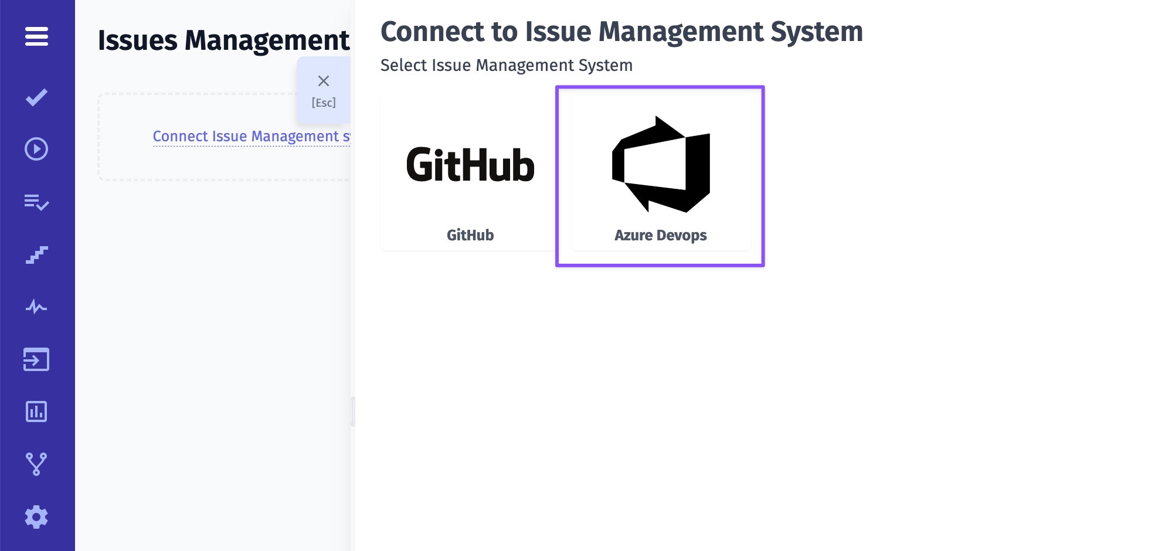The width and height of the screenshot is (1155, 551).
Task: Click the GitHub text label under the logo
Action: [470, 235]
